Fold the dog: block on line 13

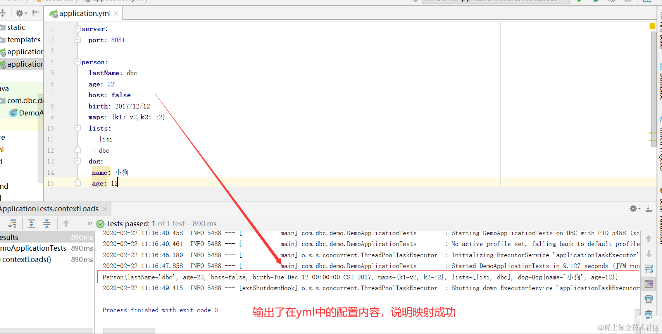pos(78,161)
